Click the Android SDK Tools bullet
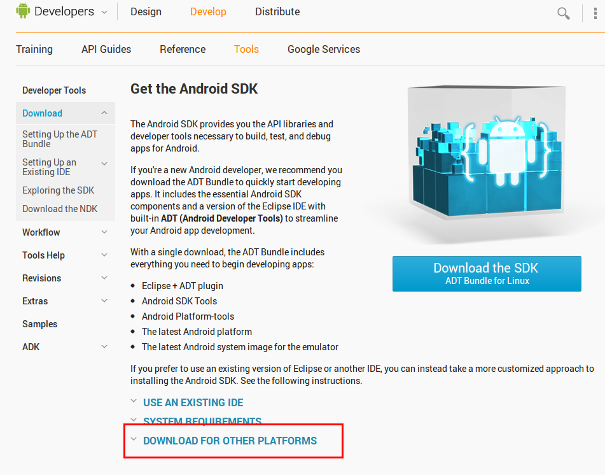The height and width of the screenshot is (475, 605). [179, 301]
